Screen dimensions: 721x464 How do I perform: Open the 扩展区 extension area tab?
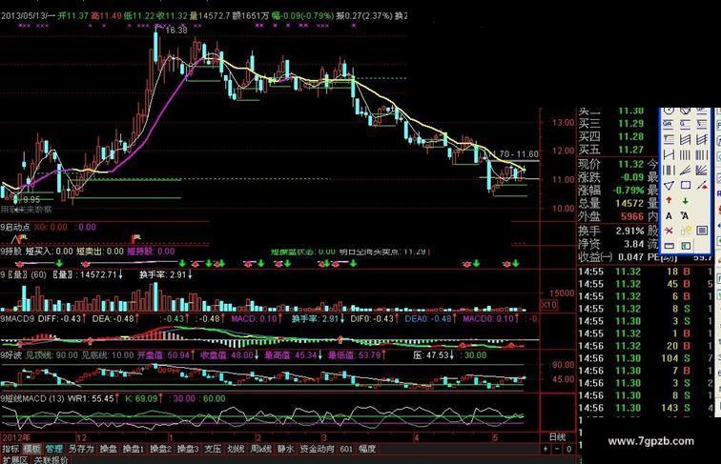15,459
